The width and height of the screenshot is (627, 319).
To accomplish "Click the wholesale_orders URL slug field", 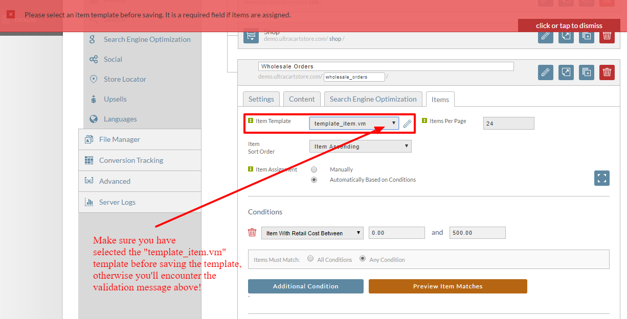I will click(x=354, y=77).
